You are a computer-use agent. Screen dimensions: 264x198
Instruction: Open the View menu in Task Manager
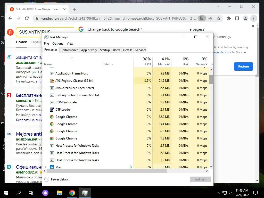[70, 44]
